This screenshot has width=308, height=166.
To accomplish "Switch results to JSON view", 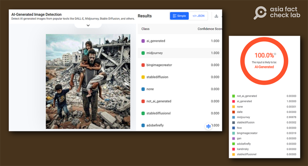I will 198,16.
